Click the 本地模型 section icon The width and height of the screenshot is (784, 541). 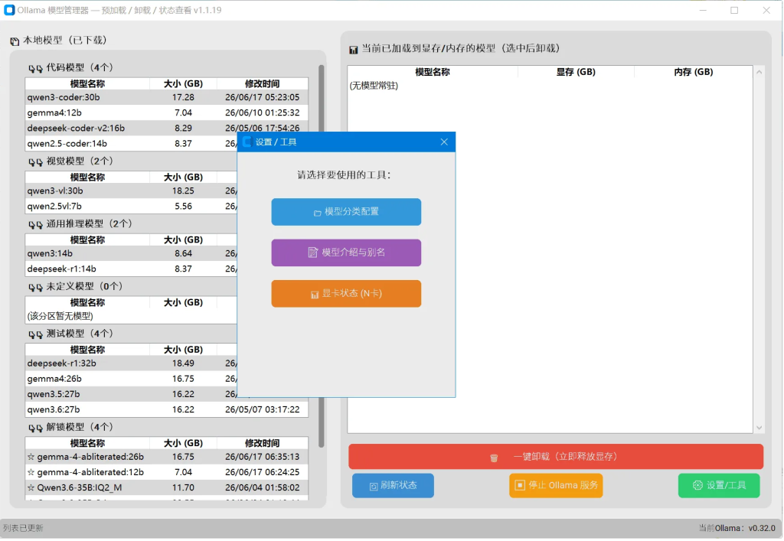click(15, 41)
